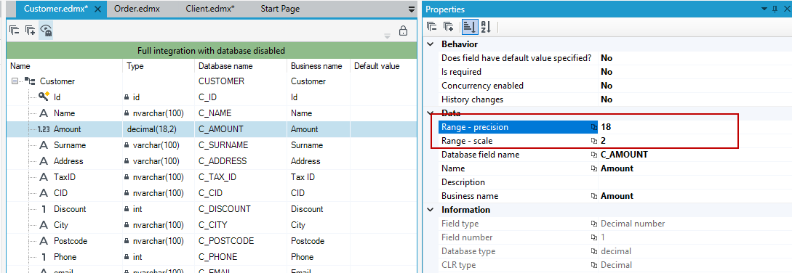792x273 pixels.
Task: Open the document tabs list dropdown
Action: point(412,9)
